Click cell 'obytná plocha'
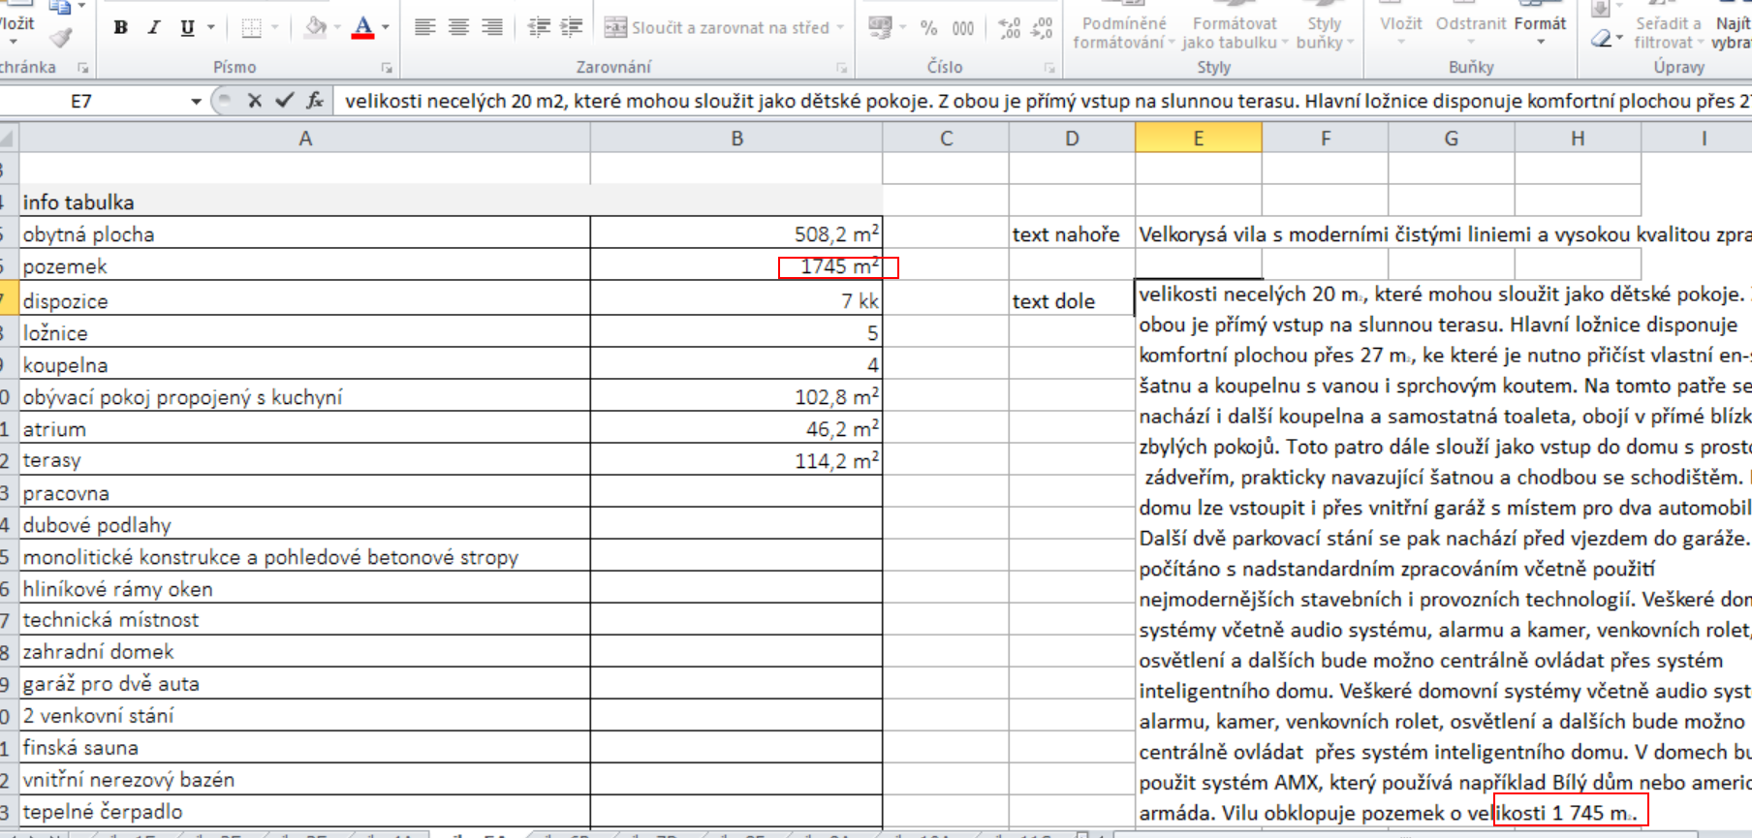 point(305,233)
